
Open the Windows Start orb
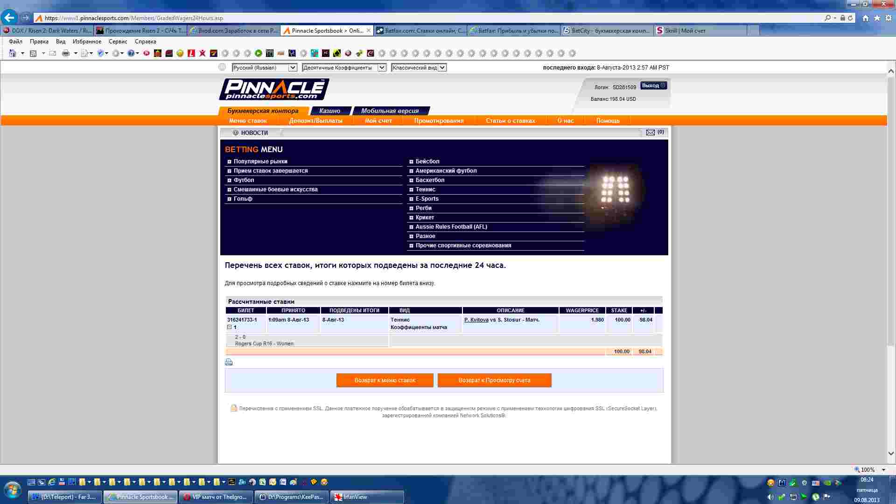click(x=12, y=490)
